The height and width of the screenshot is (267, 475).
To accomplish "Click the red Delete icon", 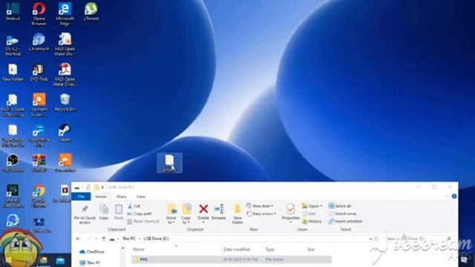I will point(203,208).
